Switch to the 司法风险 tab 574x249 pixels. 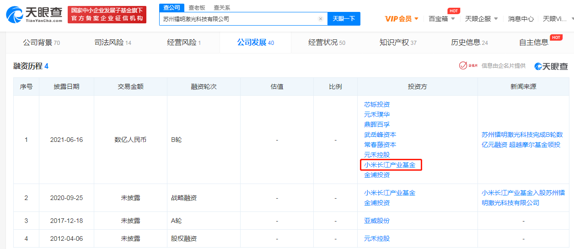point(113,43)
